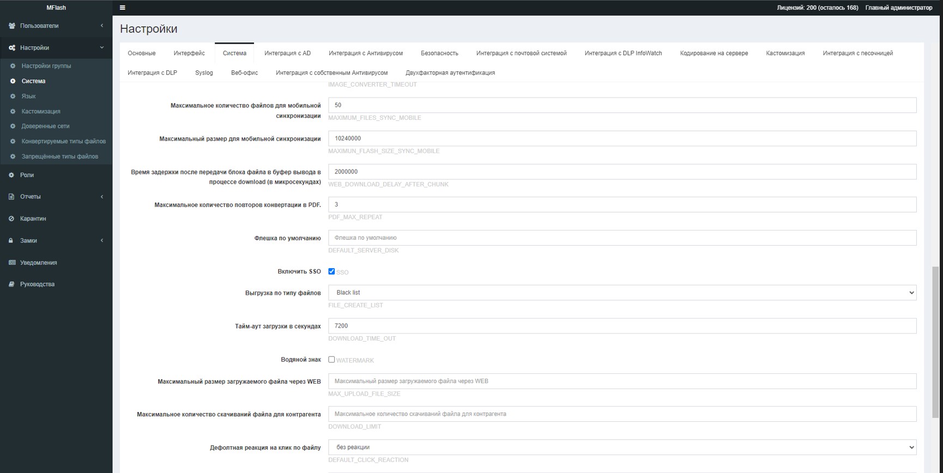Enable the Водяной знак WATERMARK checkbox

point(331,360)
